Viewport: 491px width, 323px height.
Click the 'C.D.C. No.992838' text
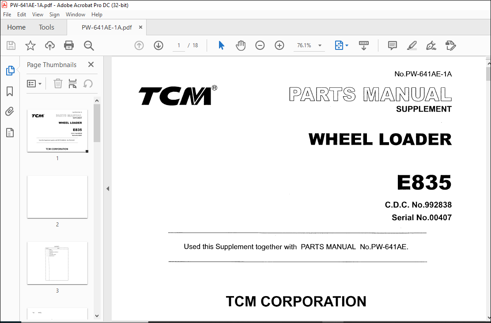(418, 205)
